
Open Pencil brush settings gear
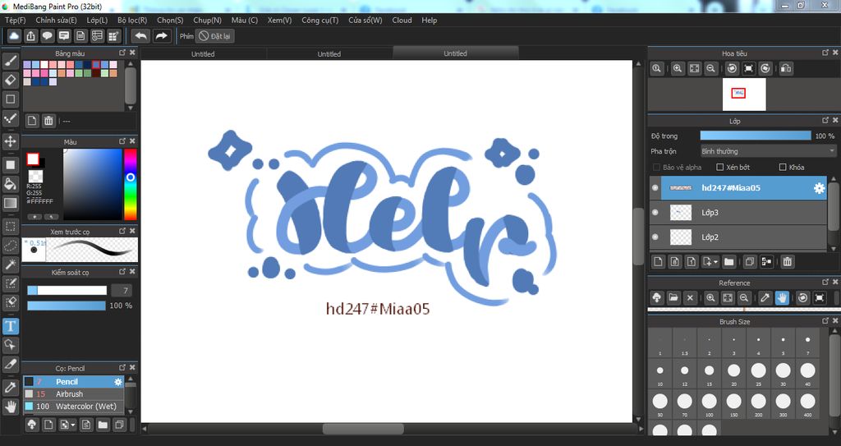(118, 382)
